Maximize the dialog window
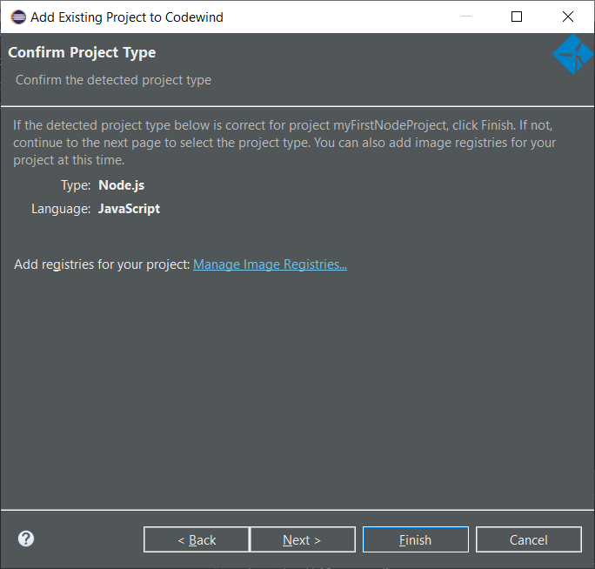Screen dimensions: 595x569 [x=517, y=17]
